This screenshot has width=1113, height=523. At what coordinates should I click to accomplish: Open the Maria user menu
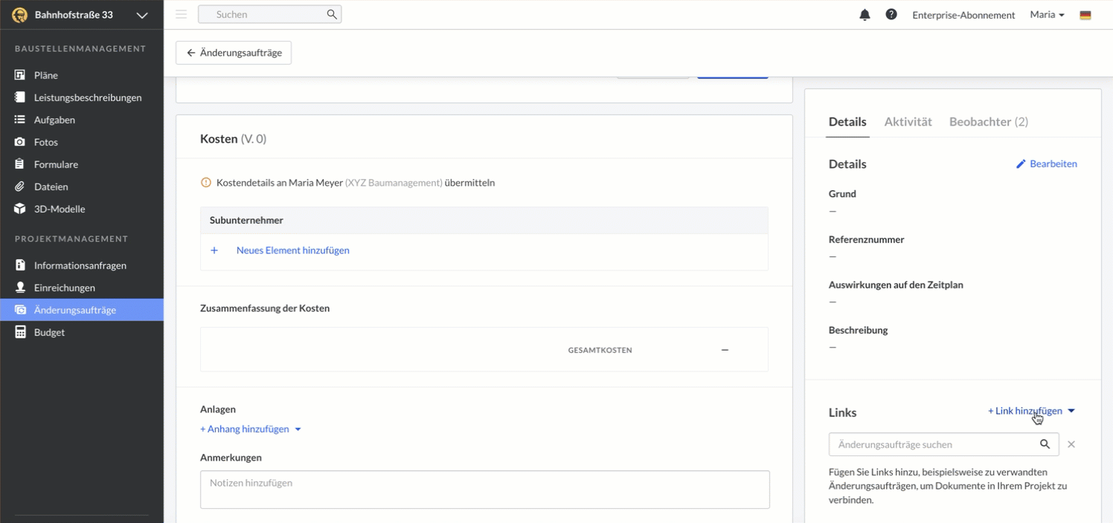1047,15
